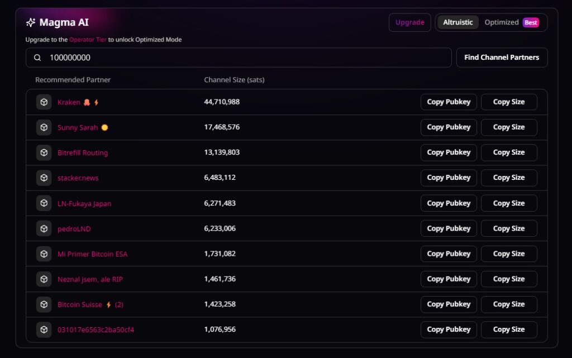Screen dimensions: 572x358
Task: Click the node cube icon beside Sunny Sarah
Action: (x=44, y=127)
